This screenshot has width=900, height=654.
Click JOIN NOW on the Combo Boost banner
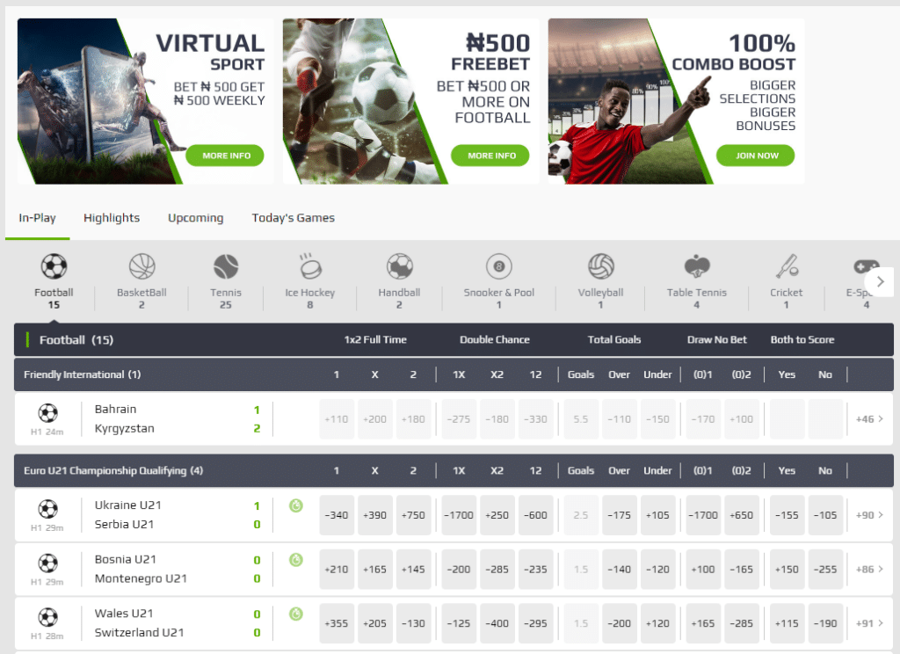tap(756, 156)
